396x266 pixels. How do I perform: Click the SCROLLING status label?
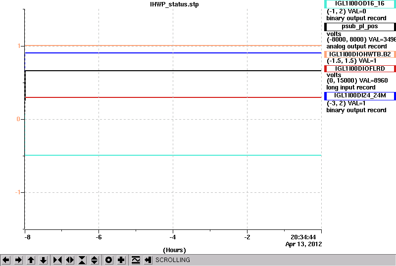(172, 260)
